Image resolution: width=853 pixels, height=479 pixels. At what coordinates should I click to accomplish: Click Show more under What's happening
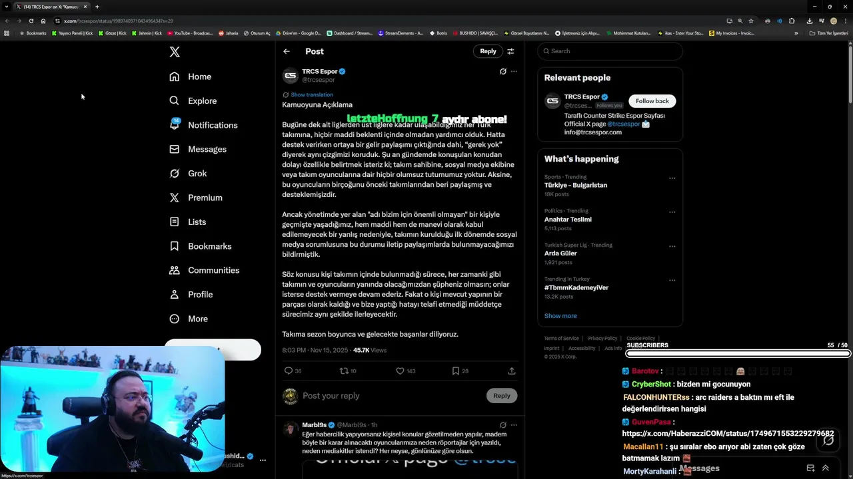tap(560, 316)
